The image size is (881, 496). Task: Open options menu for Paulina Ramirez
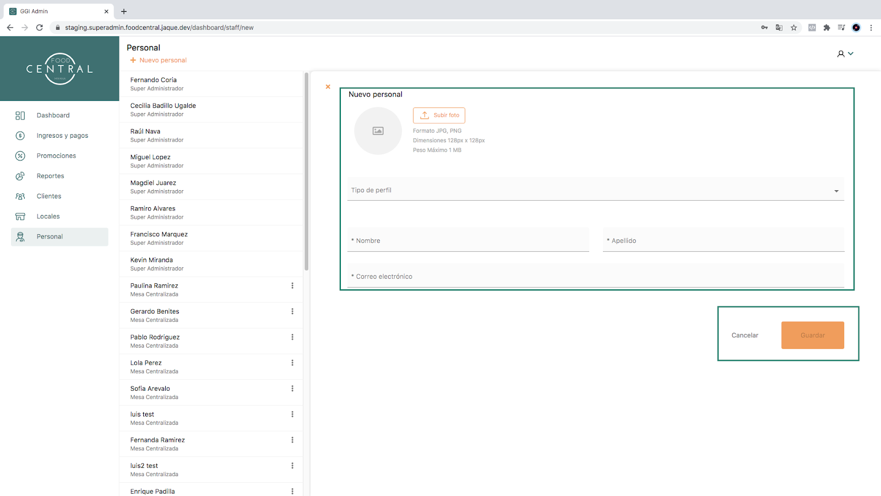(292, 285)
